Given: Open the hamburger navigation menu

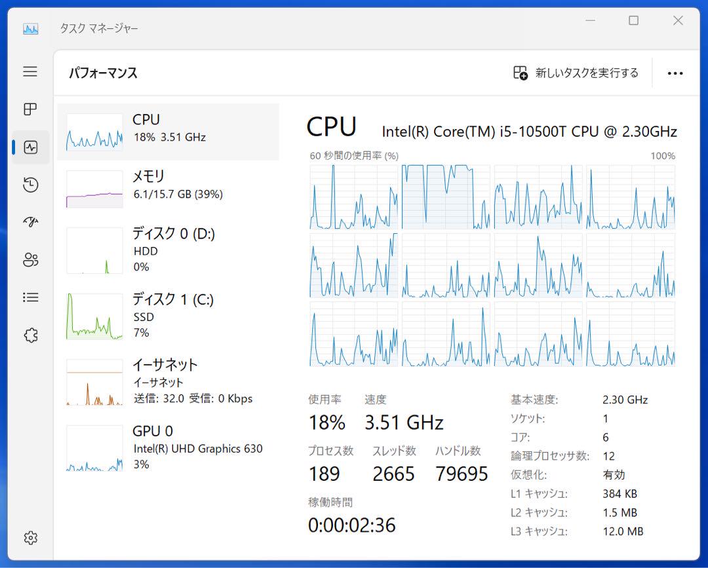Looking at the screenshot, I should [30, 71].
